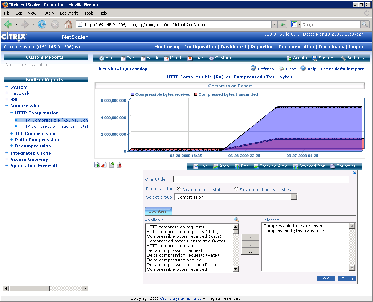Expand the TCP Compression node

pos(12,134)
